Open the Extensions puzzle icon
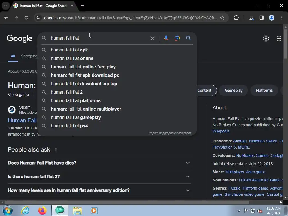 (236, 18)
